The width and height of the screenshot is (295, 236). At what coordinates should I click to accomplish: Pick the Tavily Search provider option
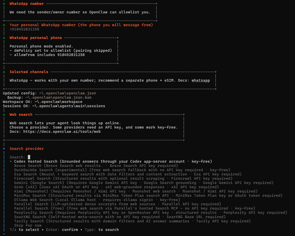tap(133, 221)
